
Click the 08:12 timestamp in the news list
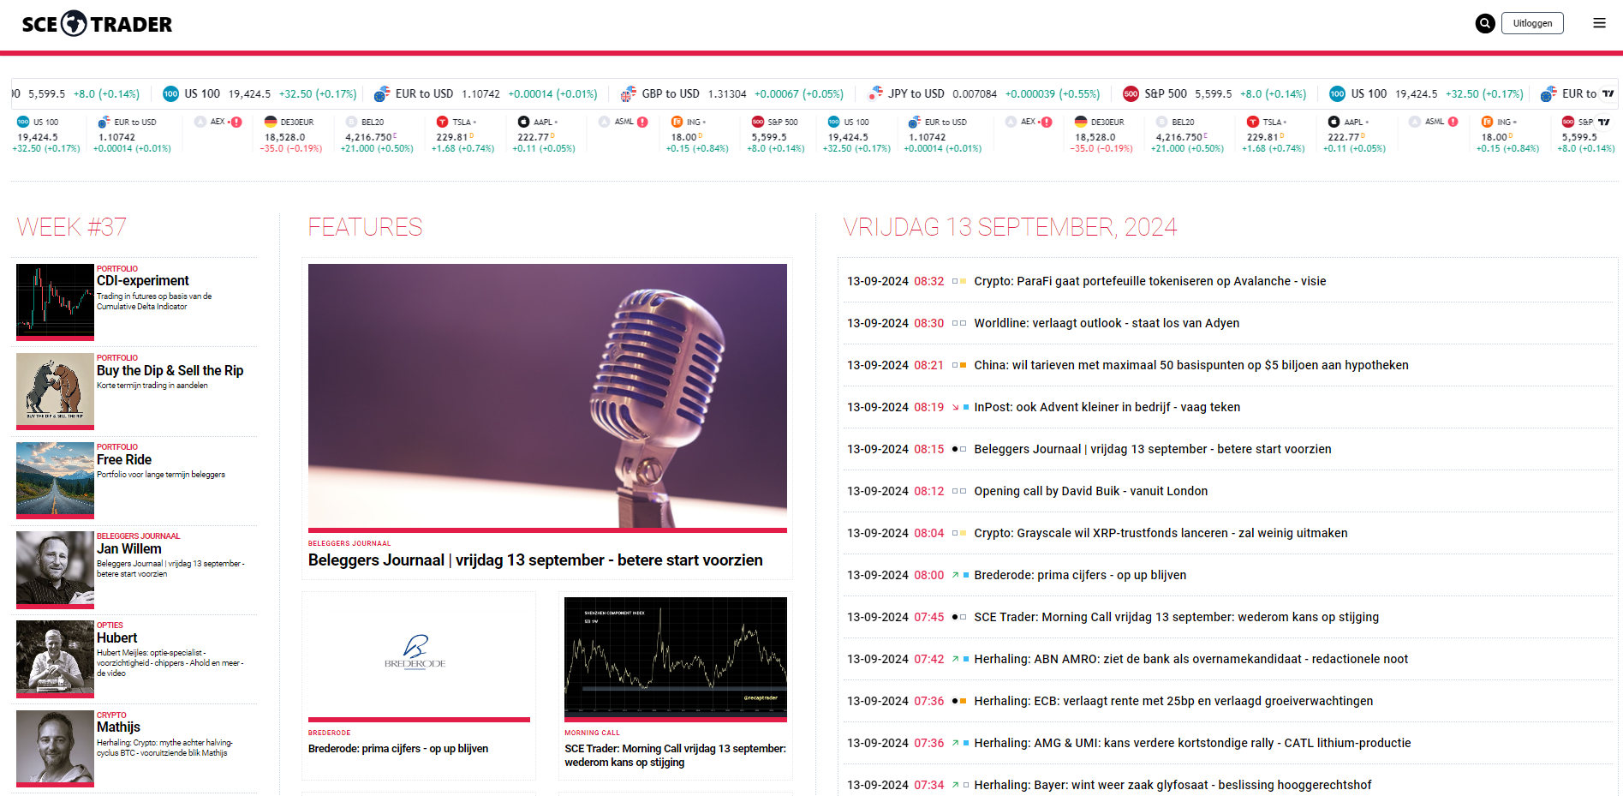click(x=928, y=491)
